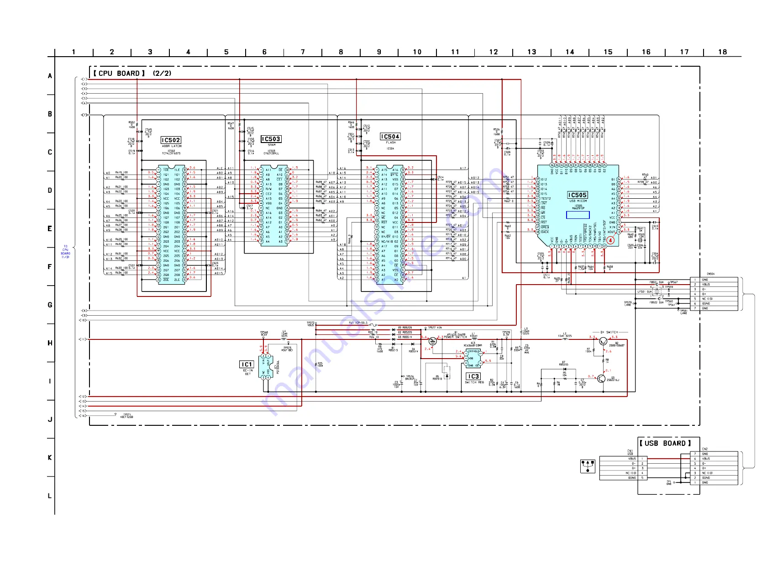767x577 pixels.
Task: Click the TP571 VDET(USB) test point label
Action: (x=127, y=416)
